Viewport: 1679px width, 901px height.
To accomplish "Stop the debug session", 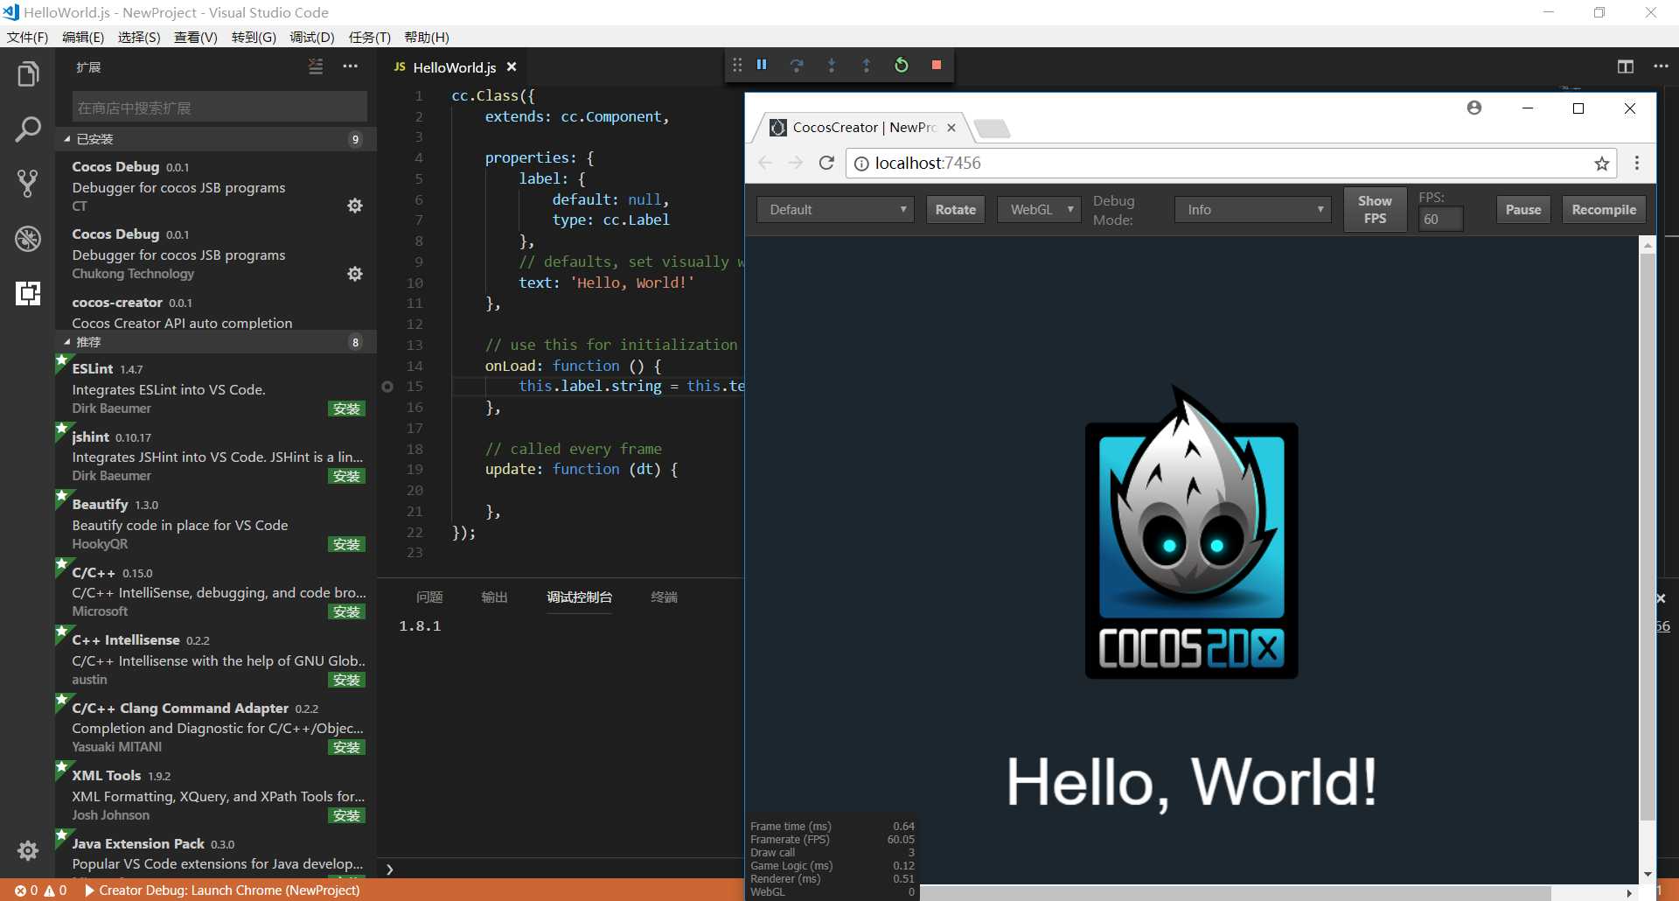I will (x=937, y=65).
